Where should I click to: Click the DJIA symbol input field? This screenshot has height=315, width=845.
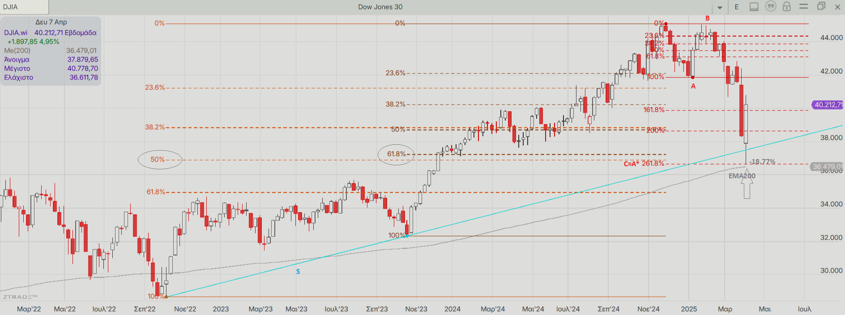pos(24,7)
